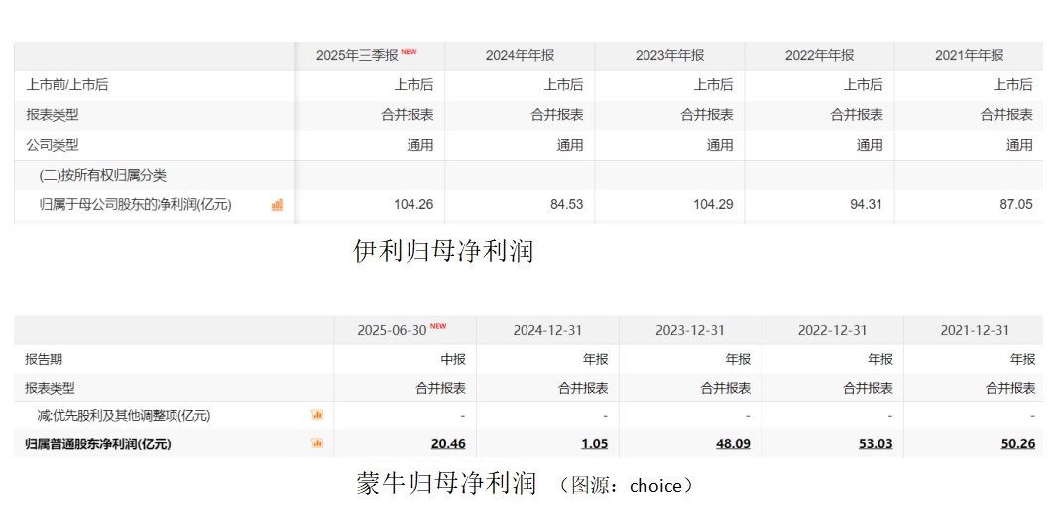
Task: Select the 2023年年报 column header
Action: click(x=669, y=56)
